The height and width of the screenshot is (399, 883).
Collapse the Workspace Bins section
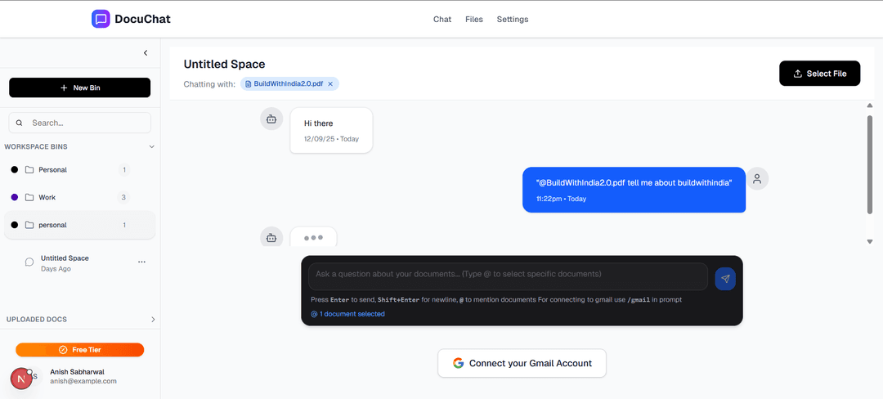coord(151,147)
